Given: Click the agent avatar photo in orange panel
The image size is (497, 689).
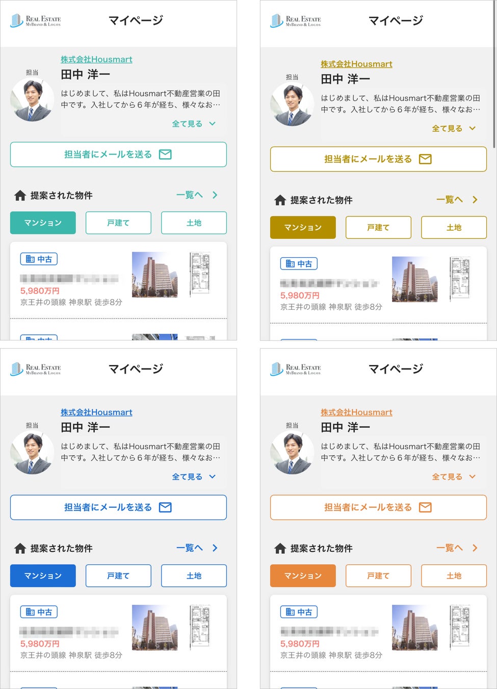Looking at the screenshot, I should (x=292, y=452).
